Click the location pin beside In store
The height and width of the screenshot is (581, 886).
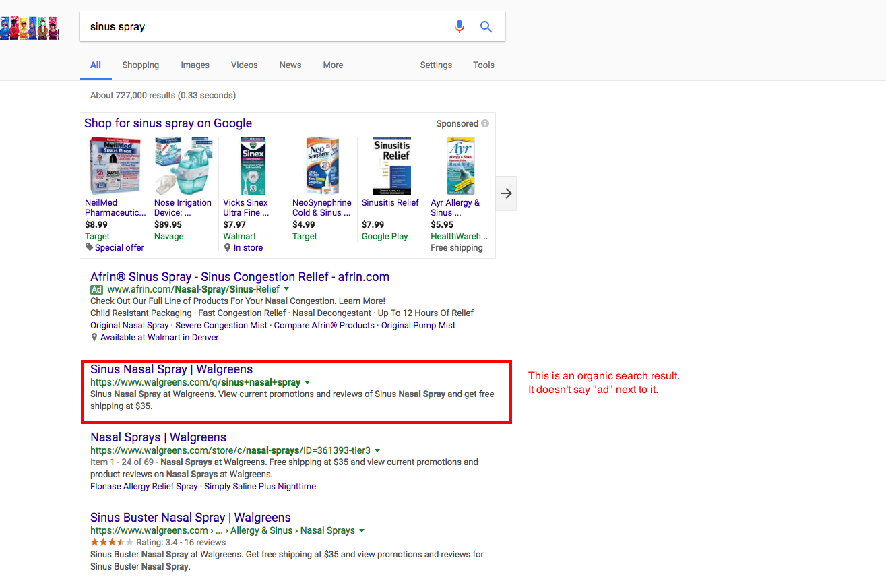pos(227,248)
